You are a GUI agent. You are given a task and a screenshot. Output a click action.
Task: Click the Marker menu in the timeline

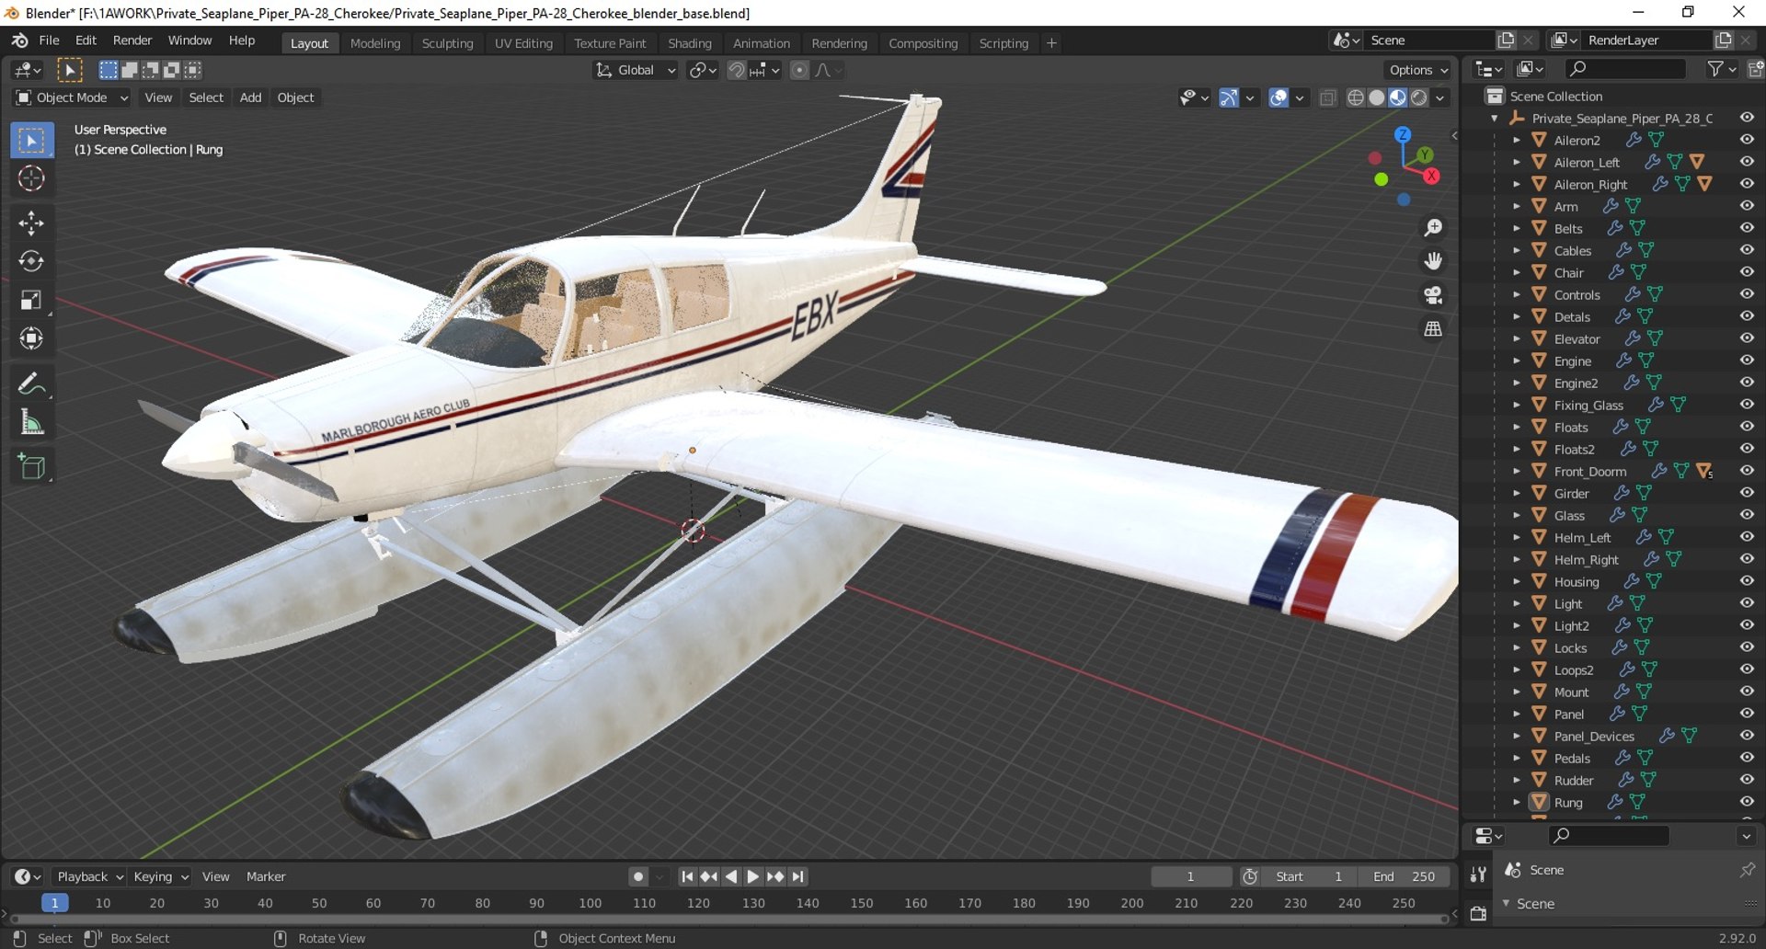point(266,876)
